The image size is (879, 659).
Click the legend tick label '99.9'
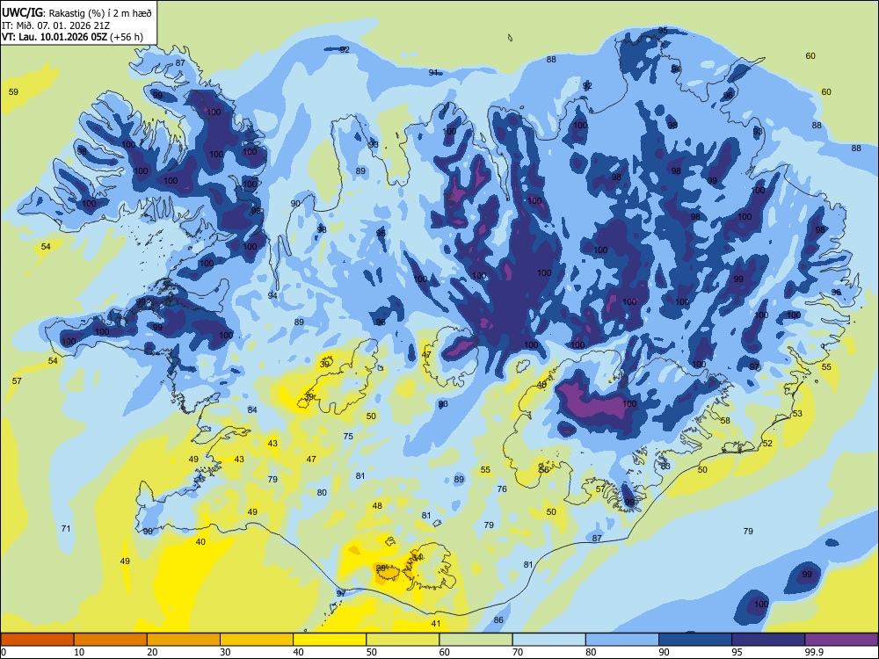(x=814, y=652)
